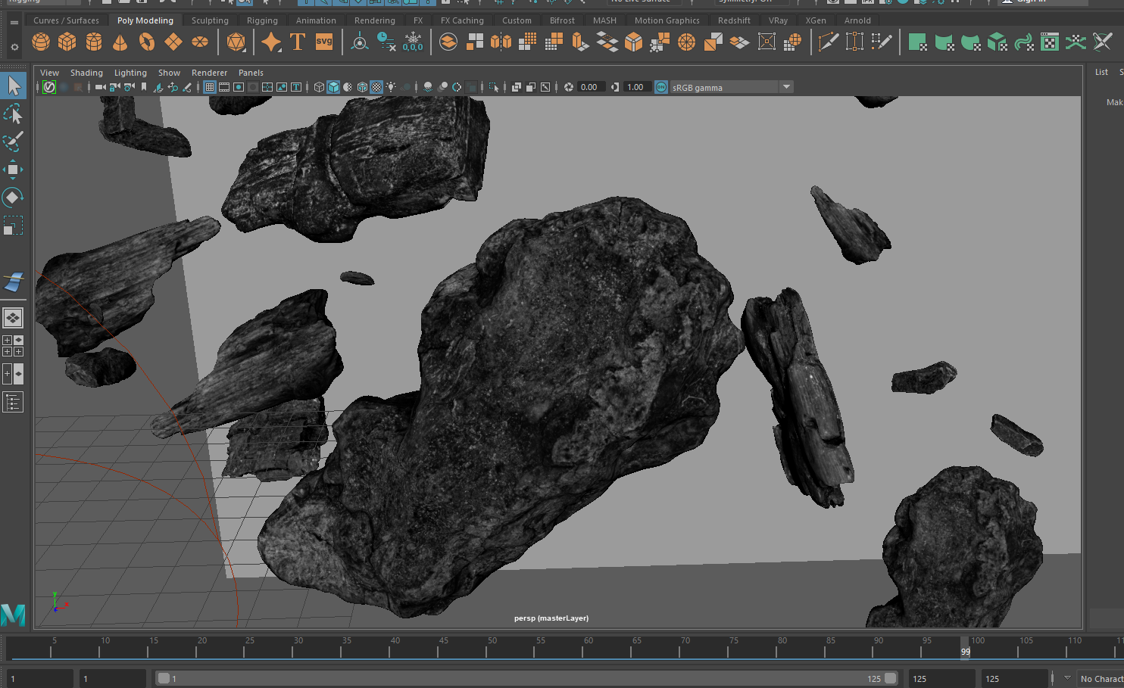The height and width of the screenshot is (688, 1124).
Task: Toggle wireframe on shaded mode
Action: click(362, 87)
